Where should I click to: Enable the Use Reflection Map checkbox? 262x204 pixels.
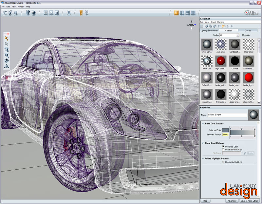pos(223,150)
